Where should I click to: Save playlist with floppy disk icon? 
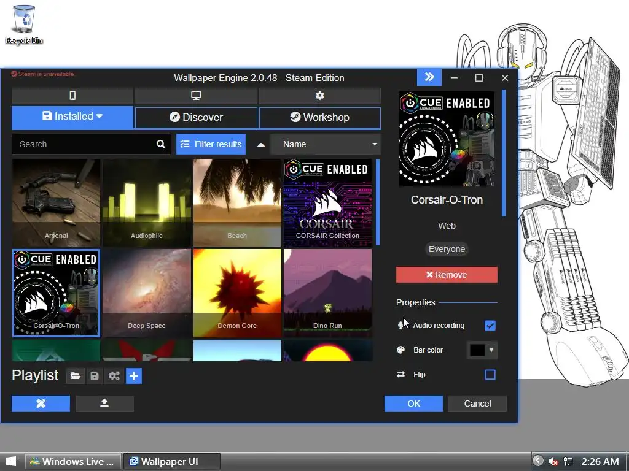pos(95,376)
